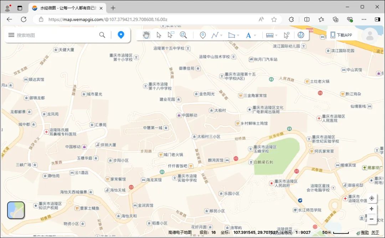Select the 水经微图 browser tab
Viewport: 385px width, 238px height.
point(67,8)
